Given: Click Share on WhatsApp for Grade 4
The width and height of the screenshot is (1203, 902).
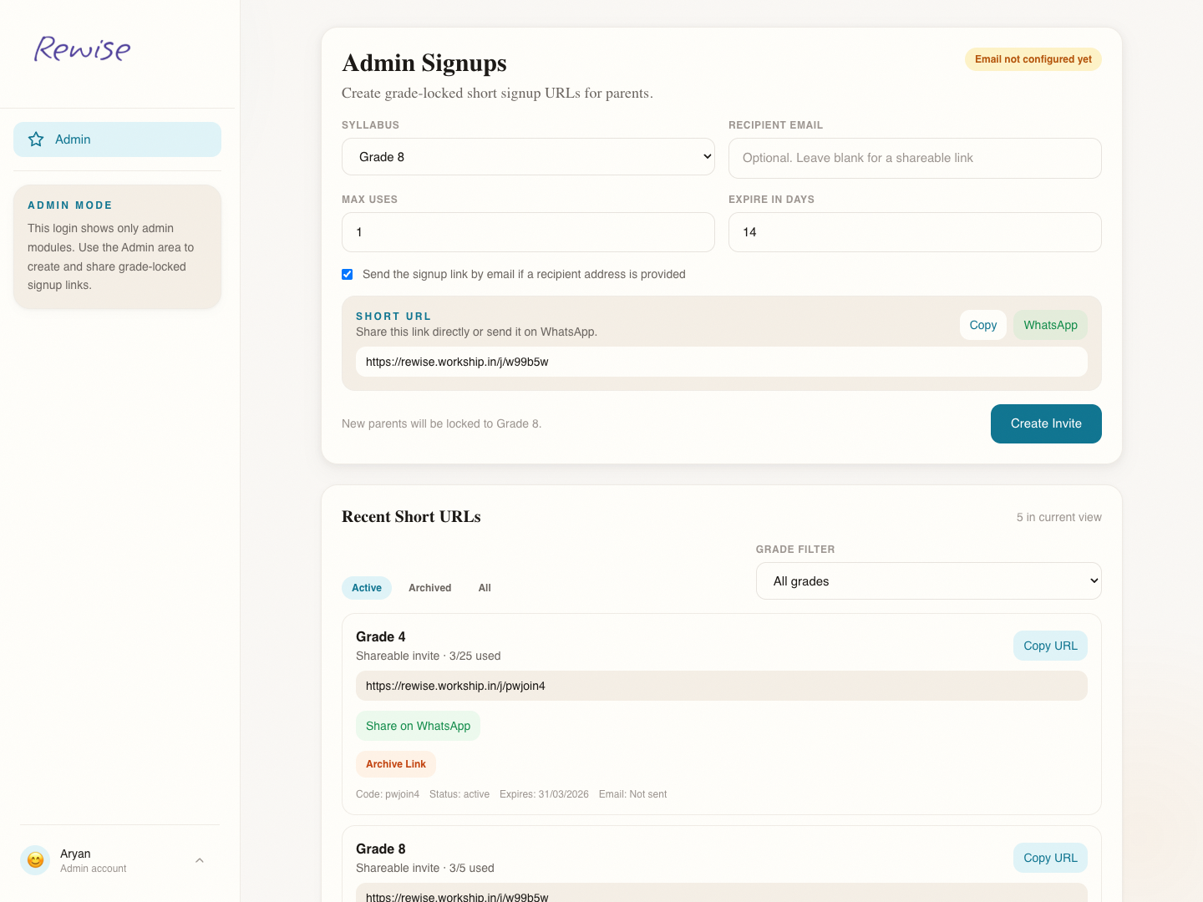Looking at the screenshot, I should (418, 726).
